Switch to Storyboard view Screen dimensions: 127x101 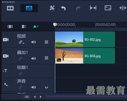tap(10, 8)
